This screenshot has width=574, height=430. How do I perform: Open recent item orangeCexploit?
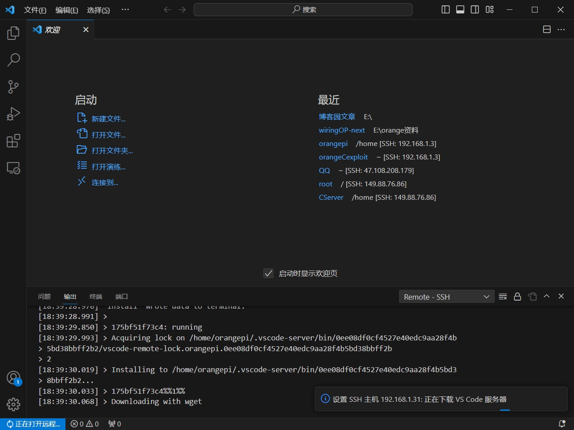(343, 157)
